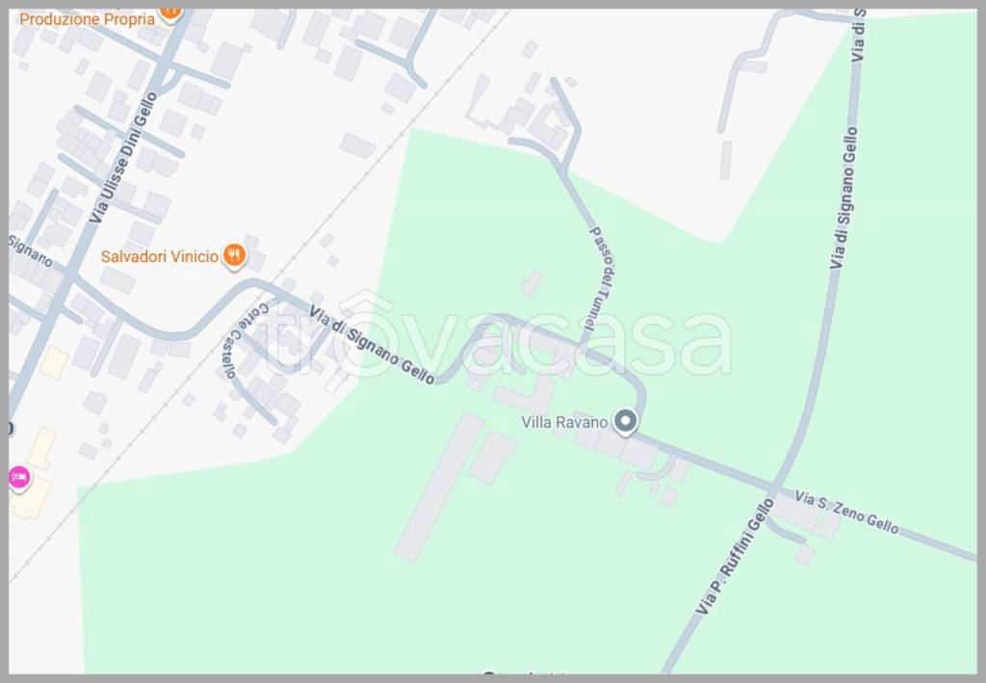986x683 pixels.
Task: Select the pink hotel bed marker
Action: [19, 479]
